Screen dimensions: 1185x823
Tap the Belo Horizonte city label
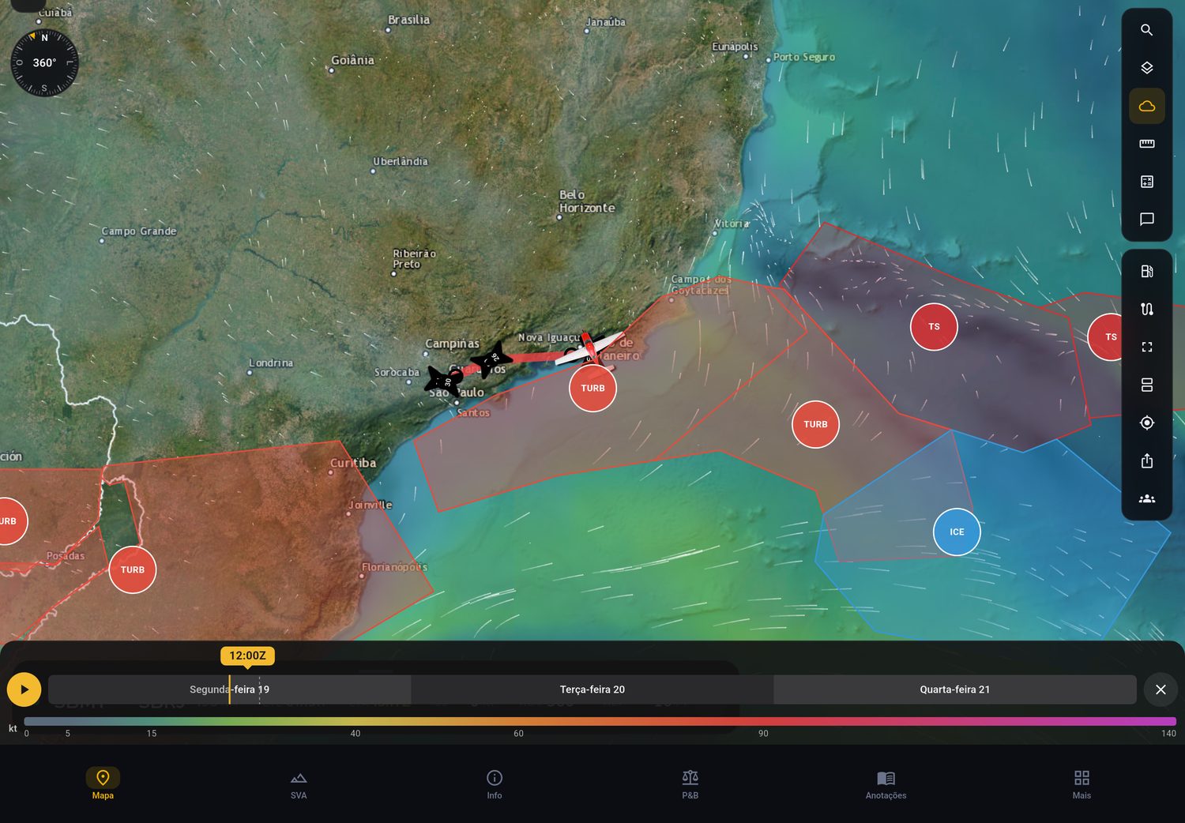586,201
